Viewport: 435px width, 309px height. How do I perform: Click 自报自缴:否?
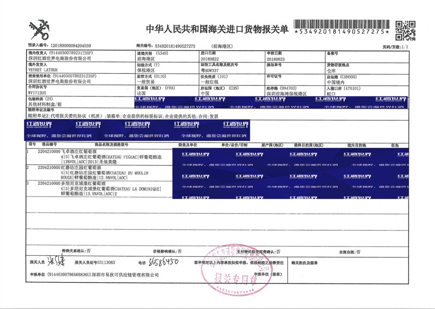tap(350, 252)
